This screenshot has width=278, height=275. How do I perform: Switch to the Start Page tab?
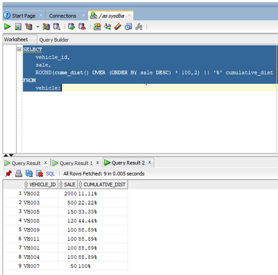(24, 16)
